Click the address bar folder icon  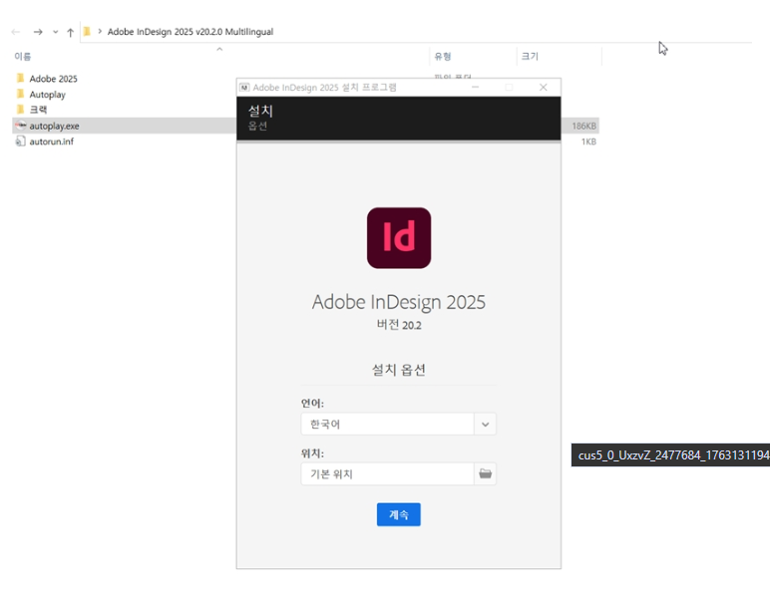point(87,32)
